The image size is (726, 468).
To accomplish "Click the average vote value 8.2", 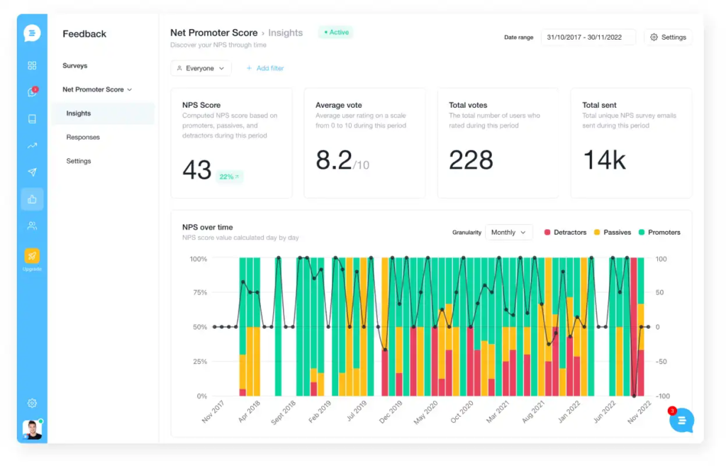I will point(333,160).
